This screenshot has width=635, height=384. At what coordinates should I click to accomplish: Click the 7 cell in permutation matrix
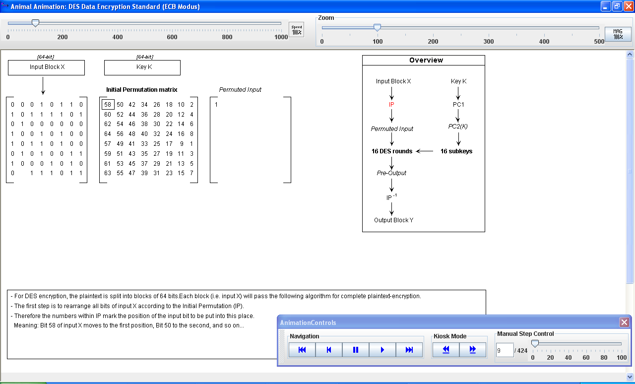point(191,173)
